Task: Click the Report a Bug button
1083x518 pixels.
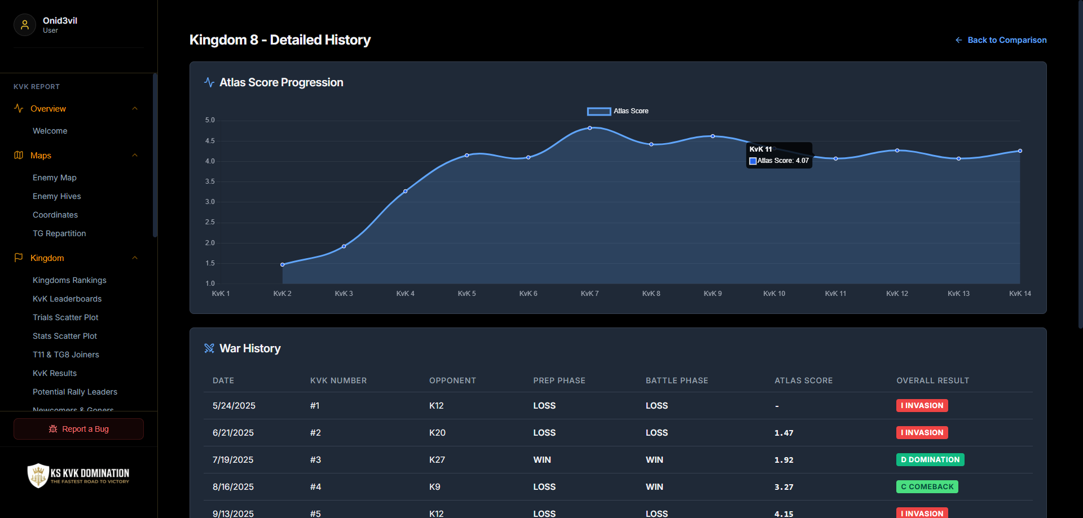Action: (78, 429)
